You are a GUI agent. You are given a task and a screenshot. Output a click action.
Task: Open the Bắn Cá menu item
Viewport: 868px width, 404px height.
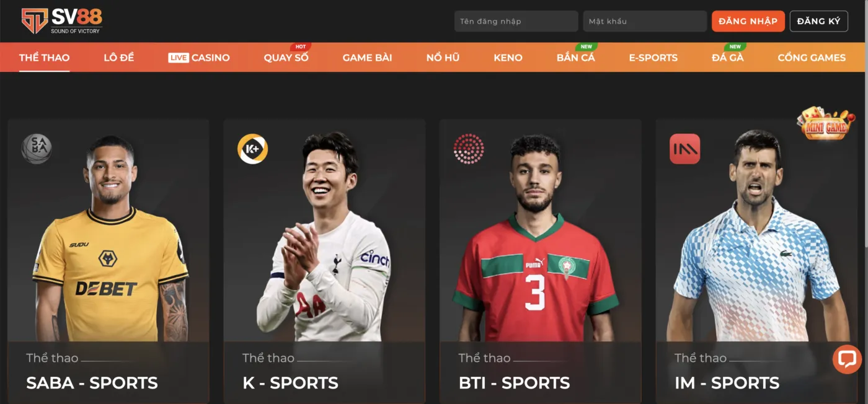pyautogui.click(x=575, y=58)
